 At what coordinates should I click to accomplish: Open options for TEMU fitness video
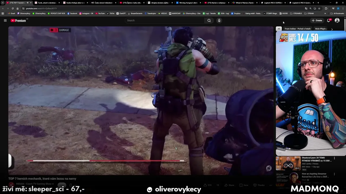(334, 158)
